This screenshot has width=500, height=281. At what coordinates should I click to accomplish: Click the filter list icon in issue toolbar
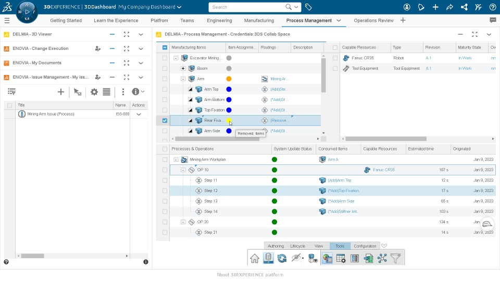point(11,92)
